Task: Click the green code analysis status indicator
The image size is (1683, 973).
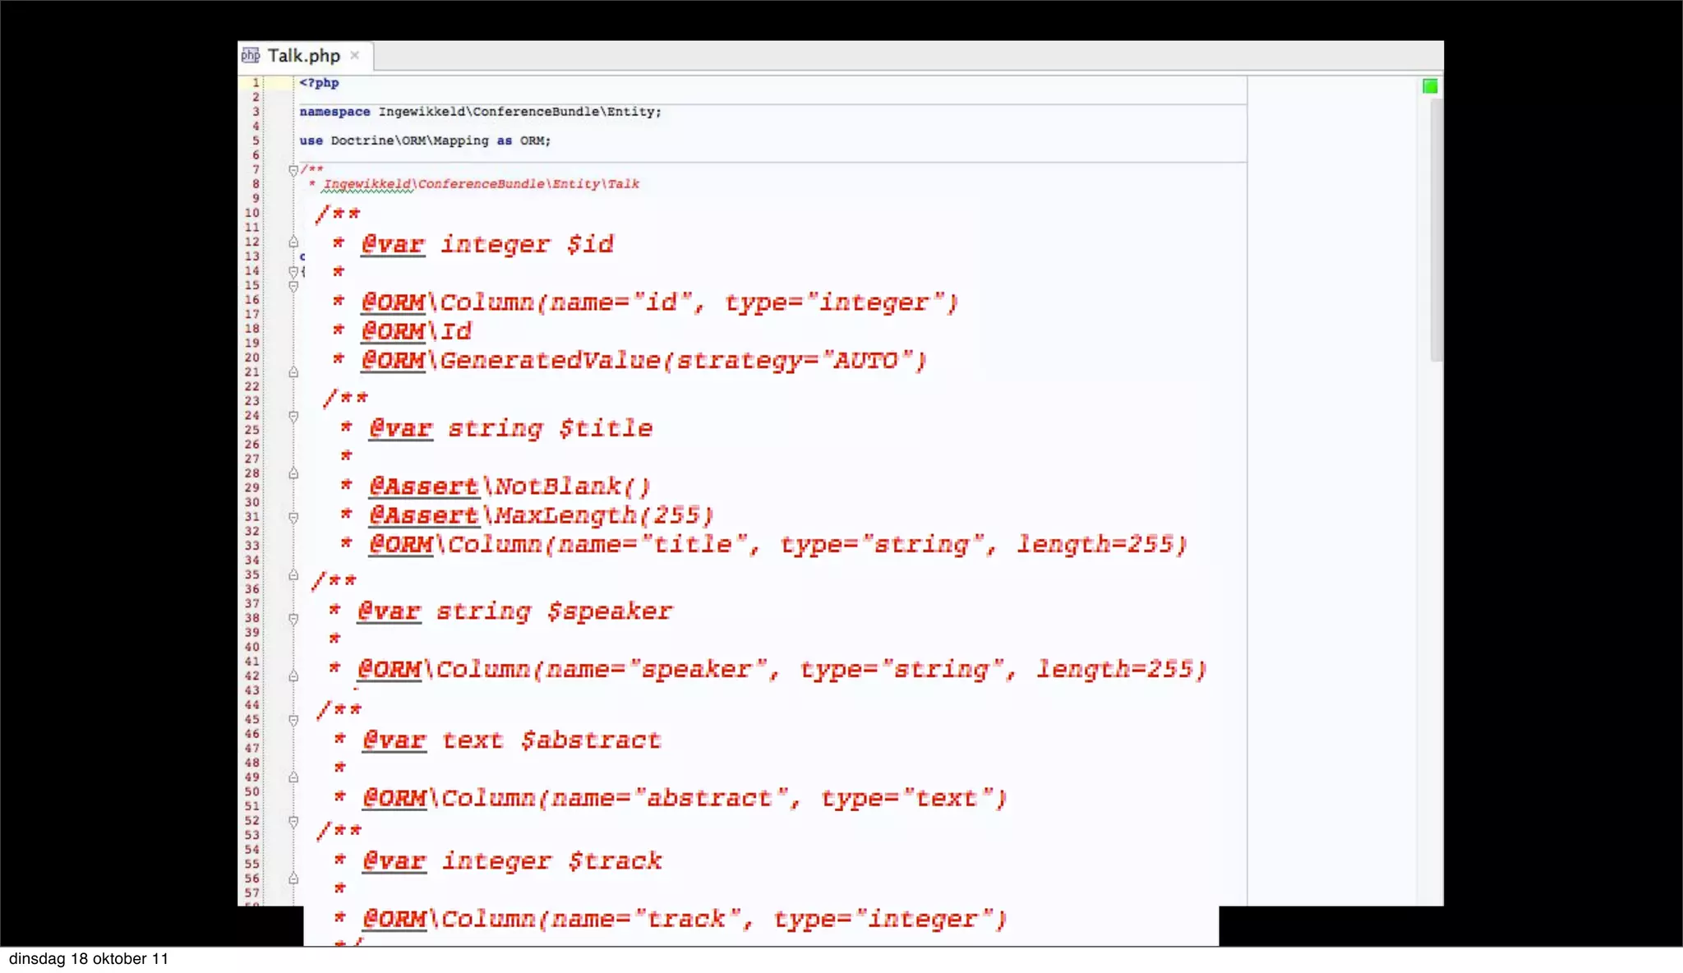Action: click(x=1430, y=86)
